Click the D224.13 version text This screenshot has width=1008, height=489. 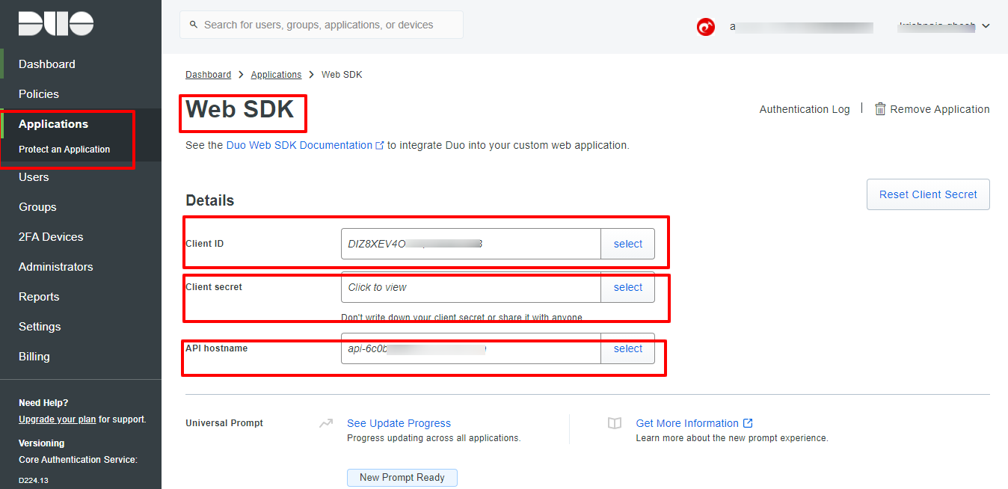[34, 481]
